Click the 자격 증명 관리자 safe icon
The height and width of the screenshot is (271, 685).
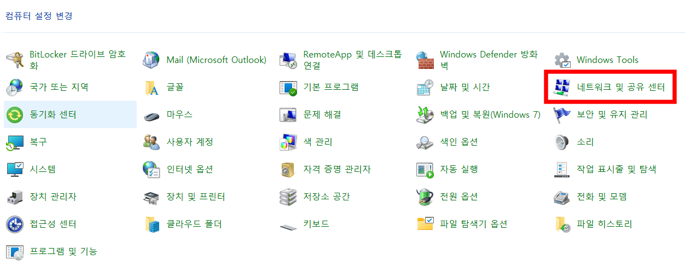tap(288, 169)
